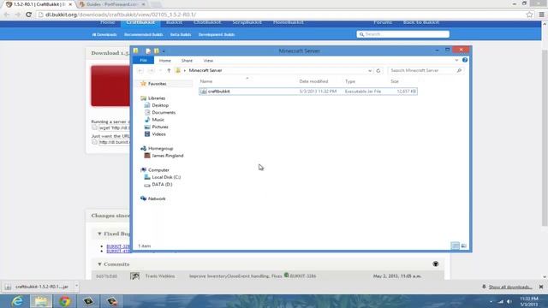Open Google Chrome from the taskbar
Image resolution: width=548 pixels, height=308 pixels.
64,301
